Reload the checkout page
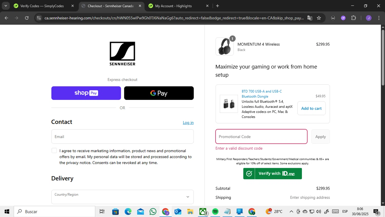Screen dimensions: 385x217 [x=27, y=18]
